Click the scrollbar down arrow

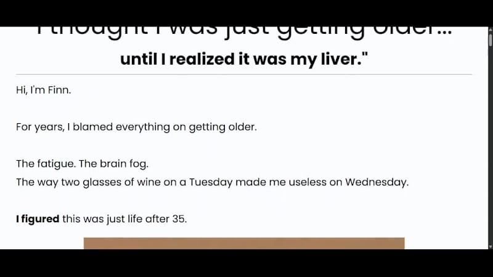pyautogui.click(x=490, y=245)
